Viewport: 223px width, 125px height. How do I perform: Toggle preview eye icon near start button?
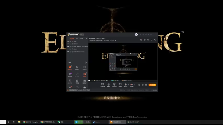point(143,85)
